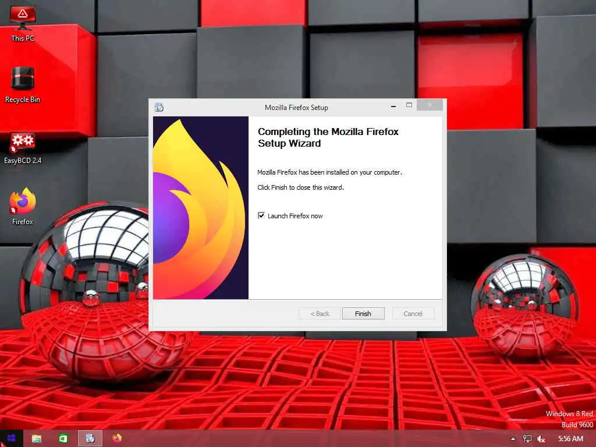This screenshot has width=596, height=447.
Task: Click the 'Completing the Mozilla Firefox Setup Wizard' heading
Action: [328, 137]
